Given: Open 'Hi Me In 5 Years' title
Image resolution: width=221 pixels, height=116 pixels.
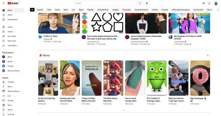Looking at the screenshot, I should pyautogui.click(x=51, y=36).
